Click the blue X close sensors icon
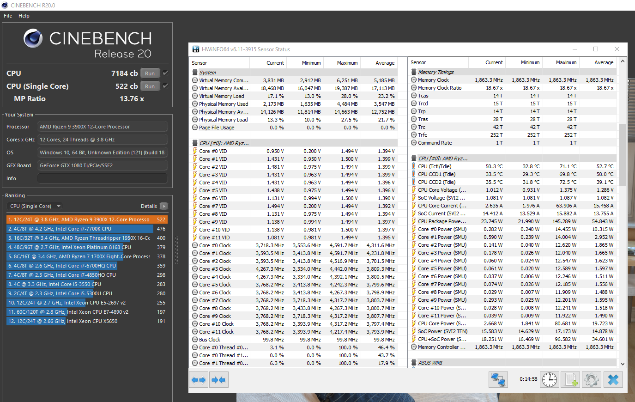635x402 pixels. click(613, 380)
